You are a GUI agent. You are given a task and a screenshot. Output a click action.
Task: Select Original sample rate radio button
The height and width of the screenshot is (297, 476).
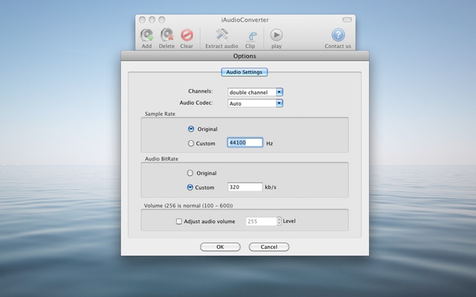coord(191,129)
